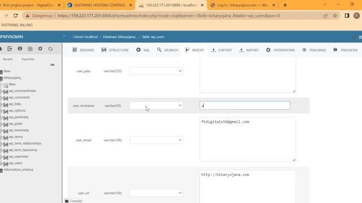Click wp_usermeta table icon
The image size is (362, 203).
pos(6,157)
